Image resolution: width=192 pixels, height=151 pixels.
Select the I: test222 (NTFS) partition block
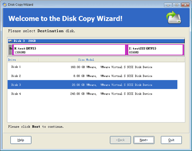pyautogui.click(x=155, y=50)
